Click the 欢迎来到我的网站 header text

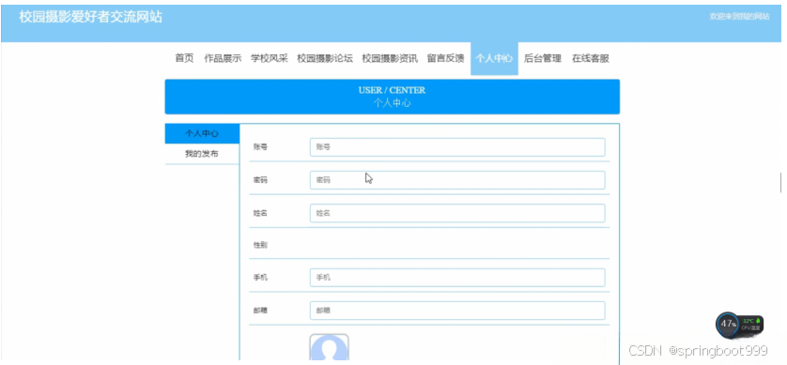tap(739, 17)
